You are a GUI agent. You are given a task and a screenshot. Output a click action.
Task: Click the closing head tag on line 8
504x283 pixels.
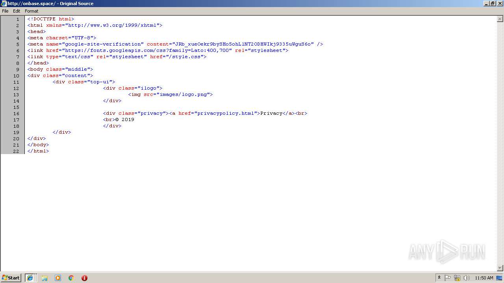coord(38,63)
